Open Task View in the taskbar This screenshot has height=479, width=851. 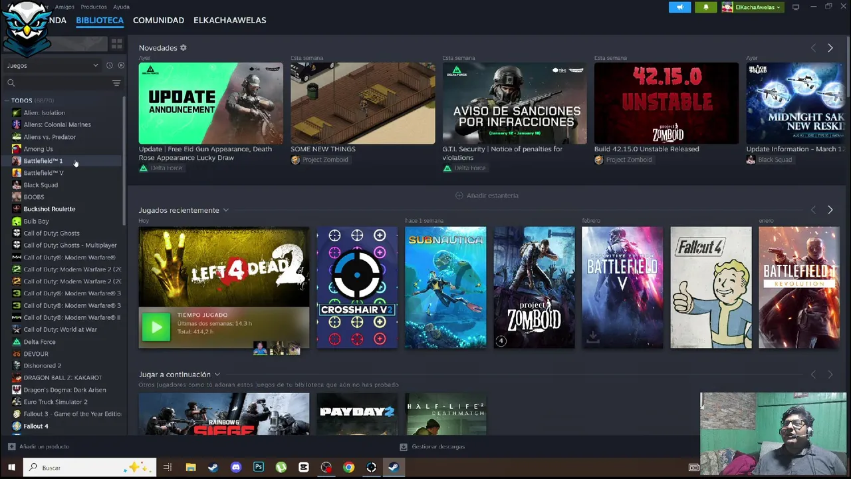click(168, 468)
